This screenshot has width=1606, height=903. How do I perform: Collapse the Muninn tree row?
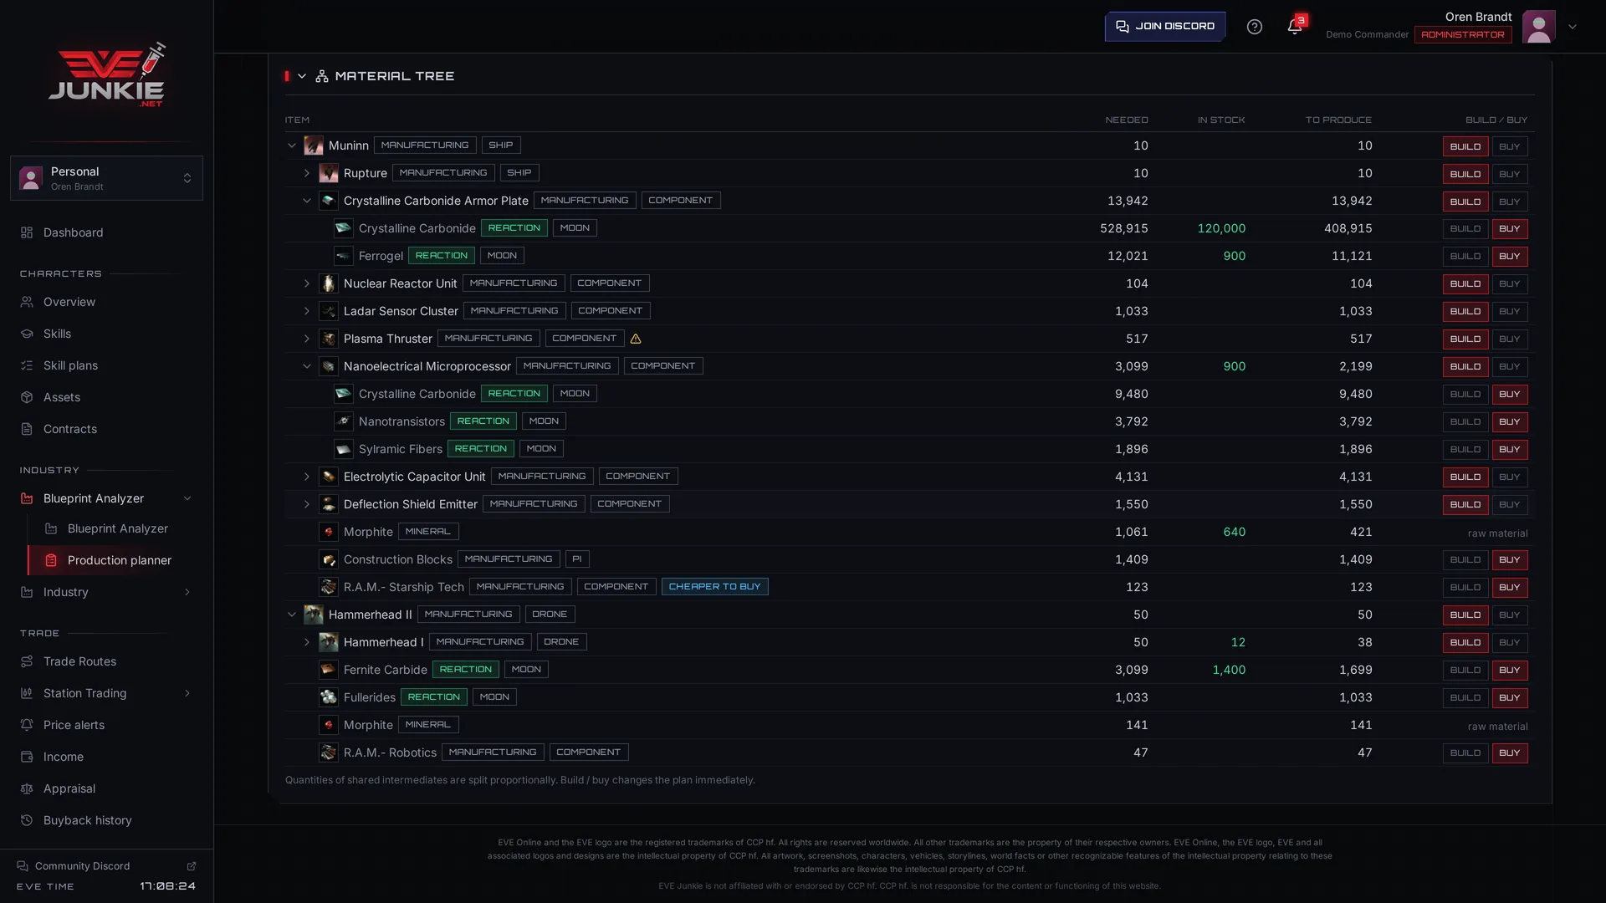coord(292,145)
